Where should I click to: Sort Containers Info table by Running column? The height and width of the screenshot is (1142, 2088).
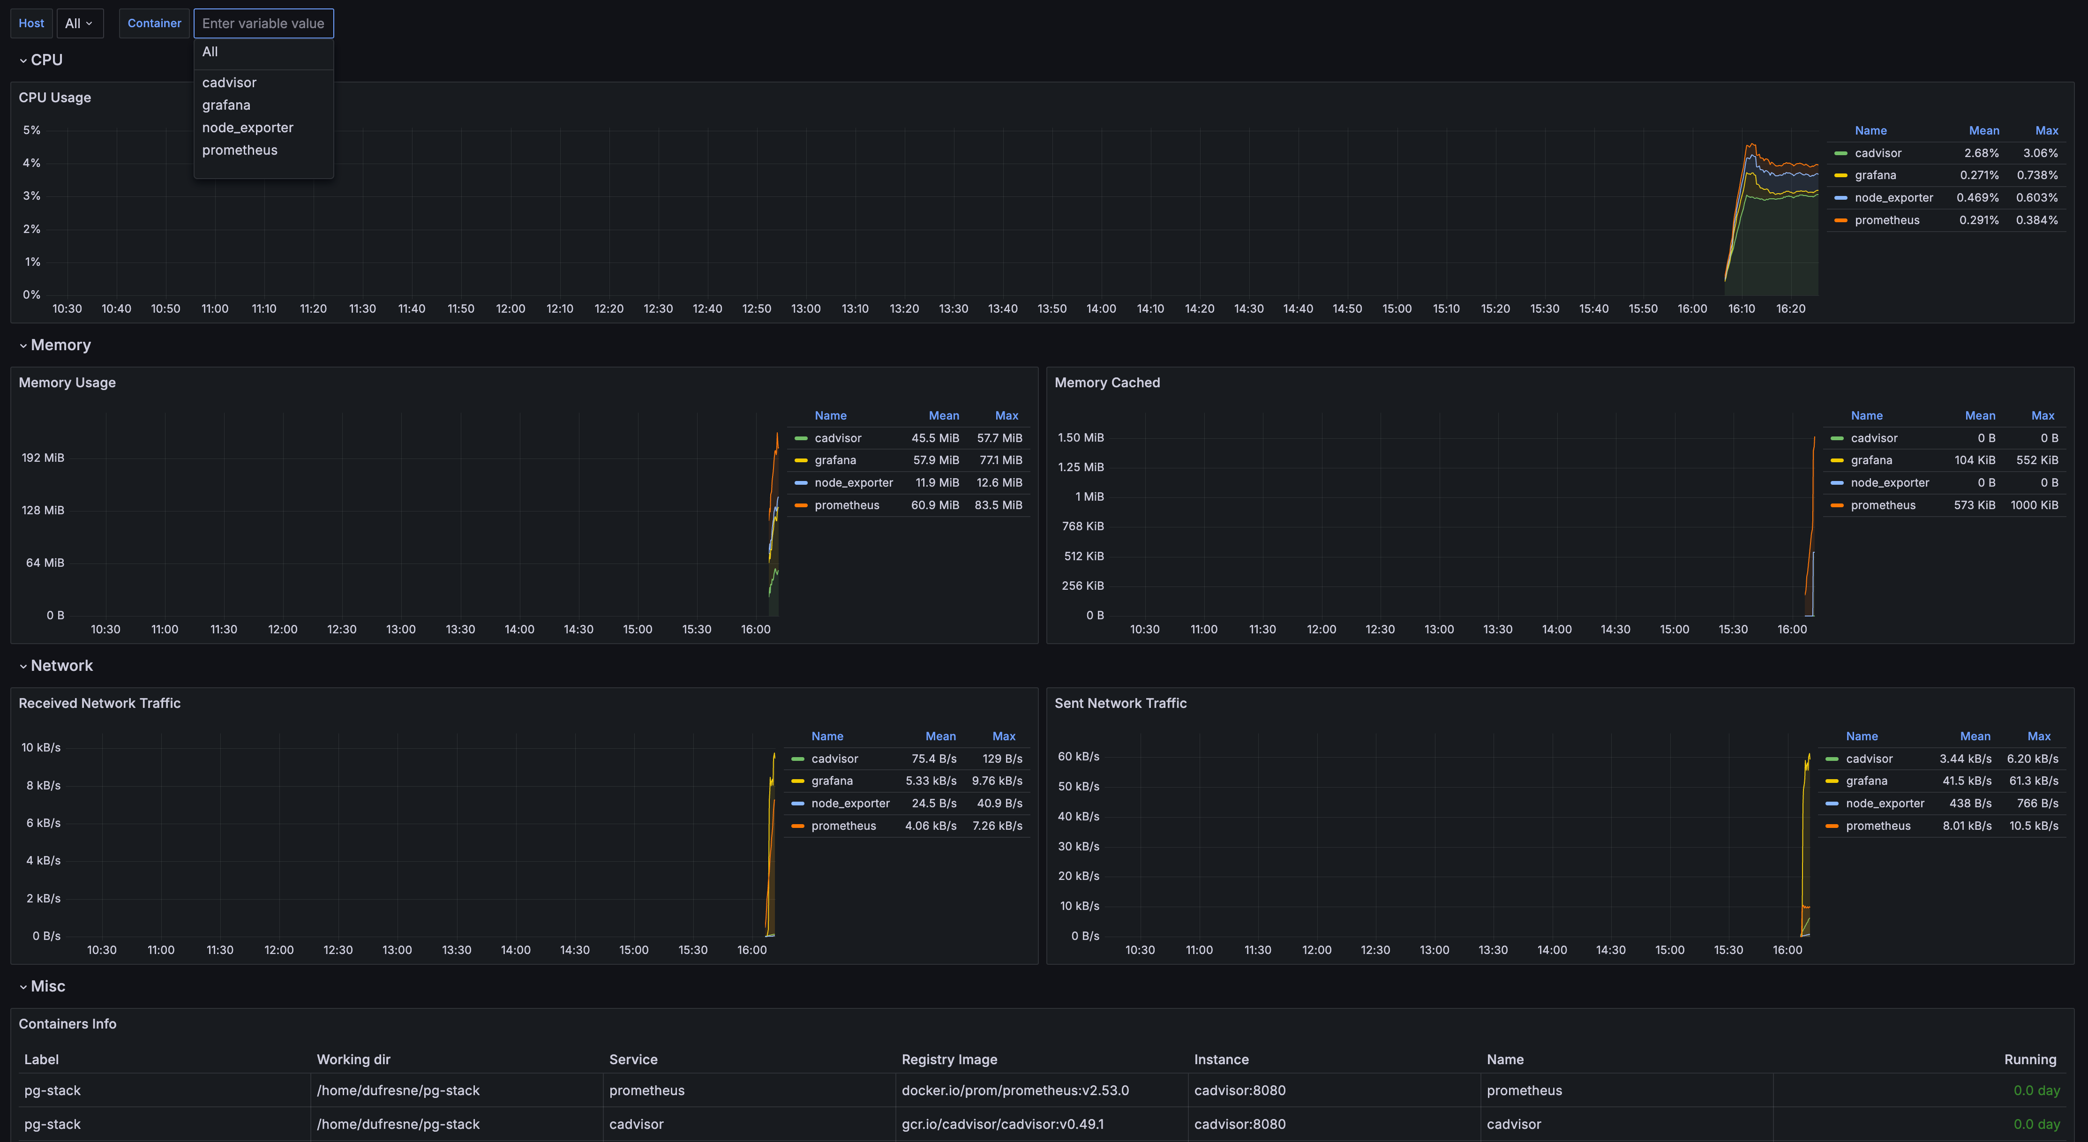click(x=2030, y=1059)
